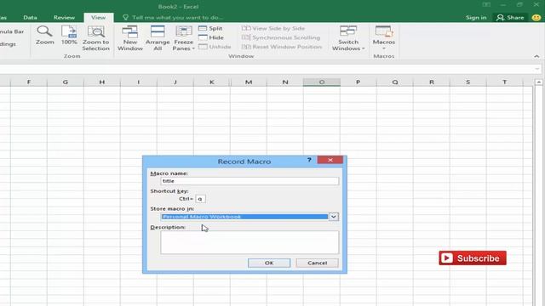This screenshot has width=545, height=306.
Task: Toggle Synchronous Scrolling
Action: [x=281, y=37]
